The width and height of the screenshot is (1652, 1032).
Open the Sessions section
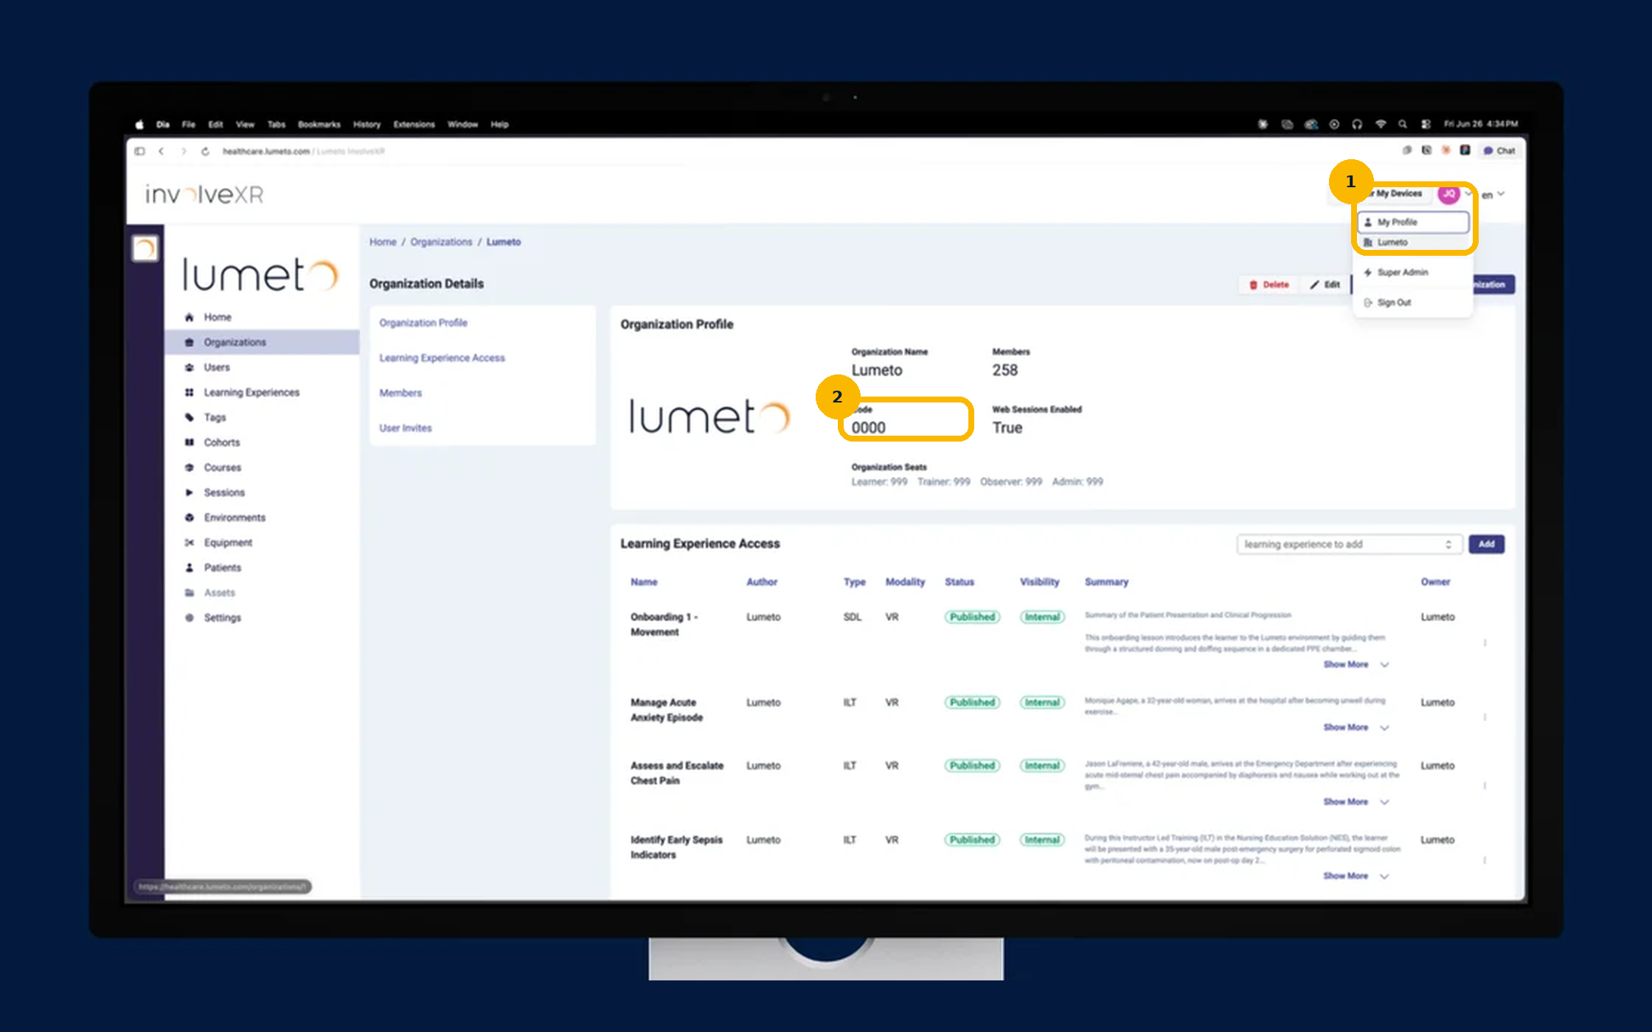pyautogui.click(x=224, y=492)
